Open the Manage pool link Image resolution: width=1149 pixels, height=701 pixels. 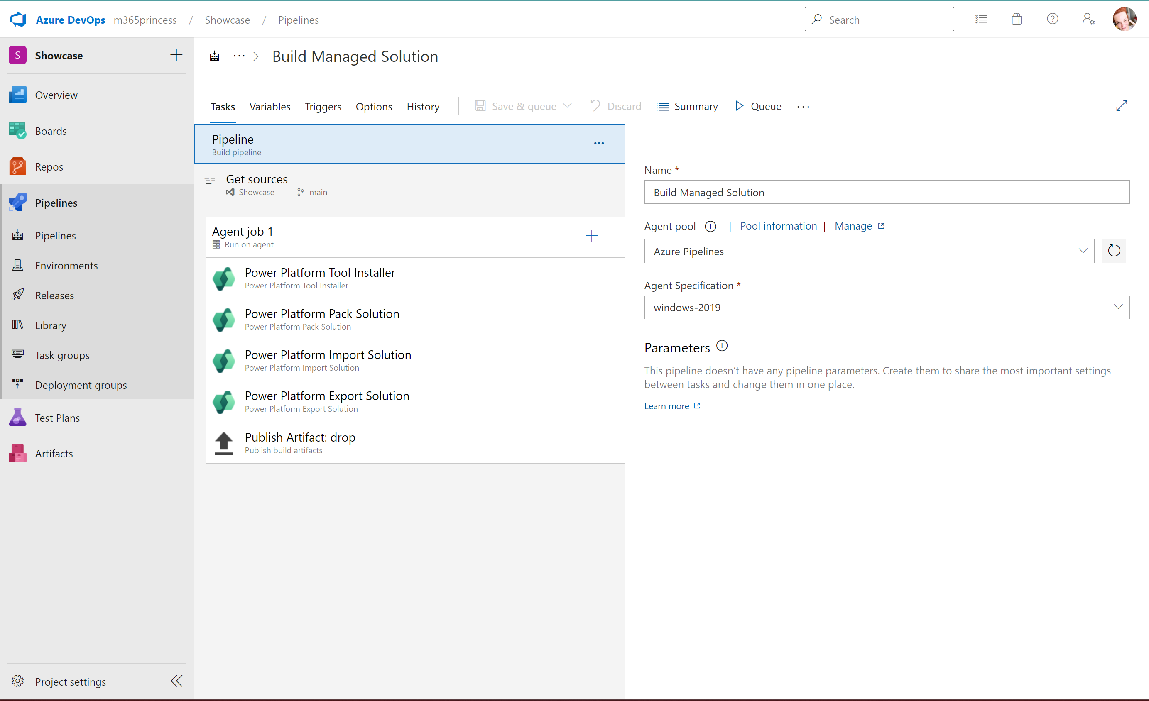[859, 226]
